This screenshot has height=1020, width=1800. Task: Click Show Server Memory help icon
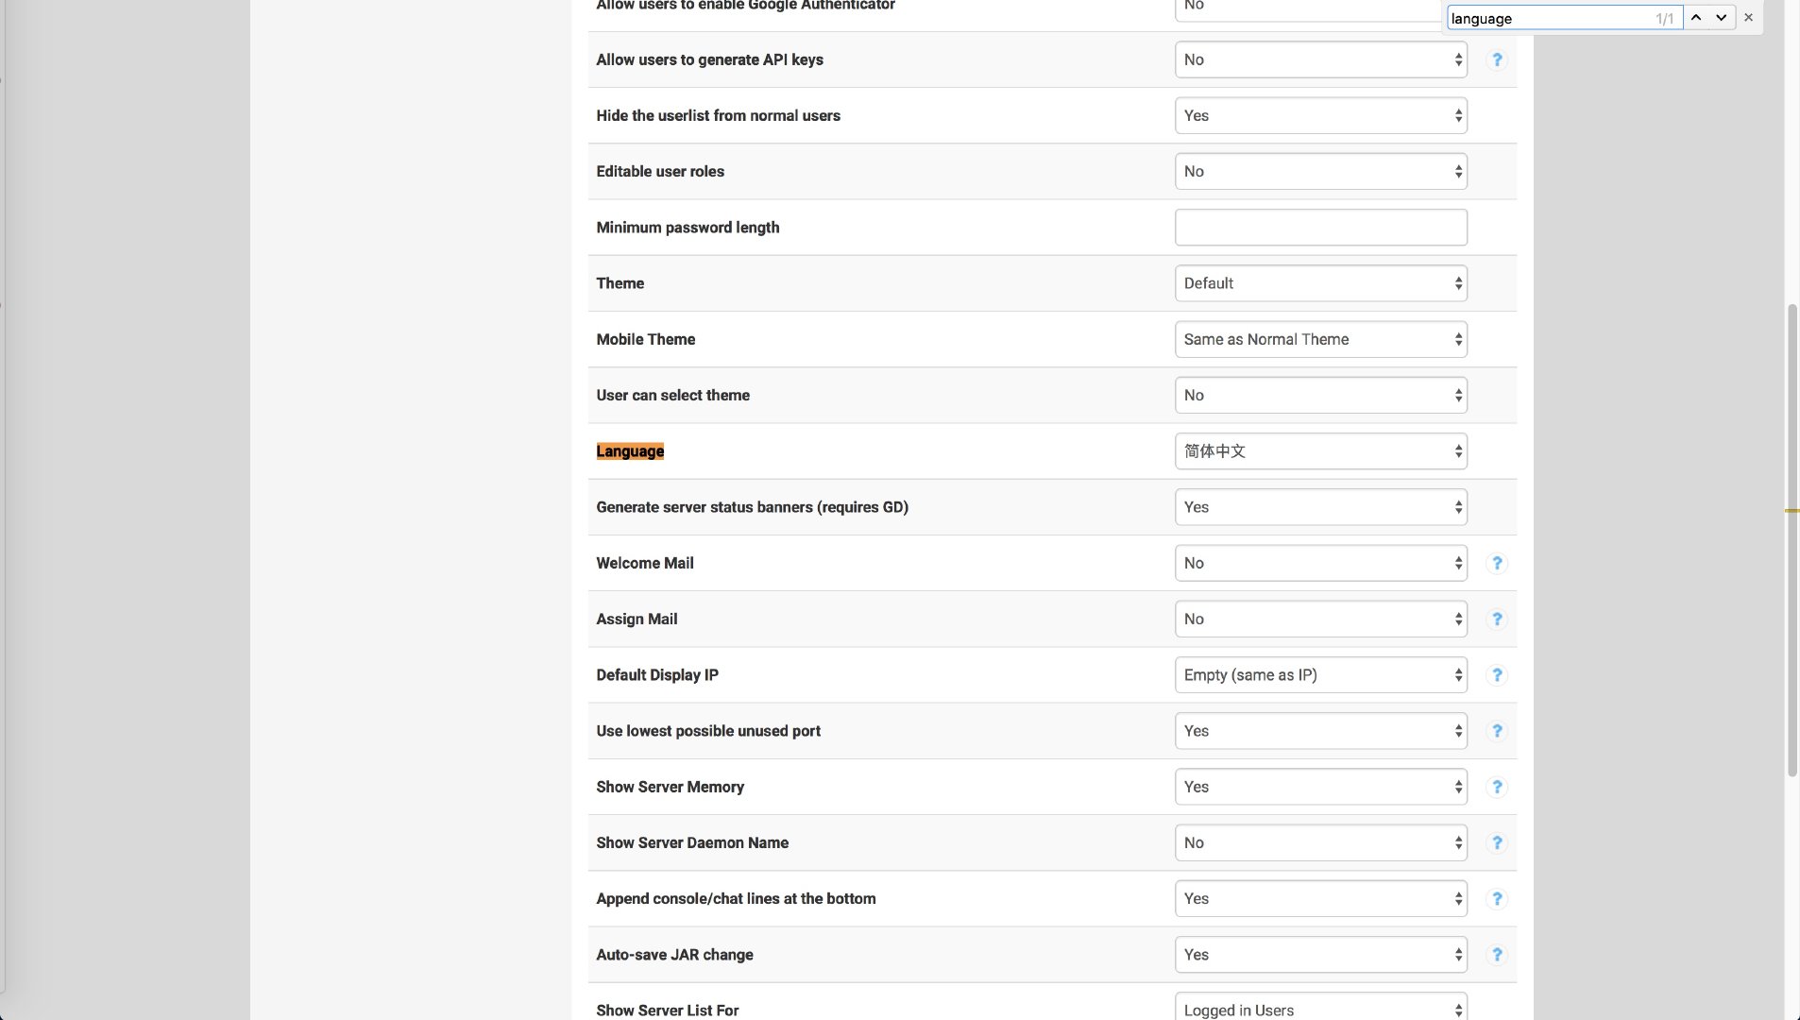[1497, 787]
